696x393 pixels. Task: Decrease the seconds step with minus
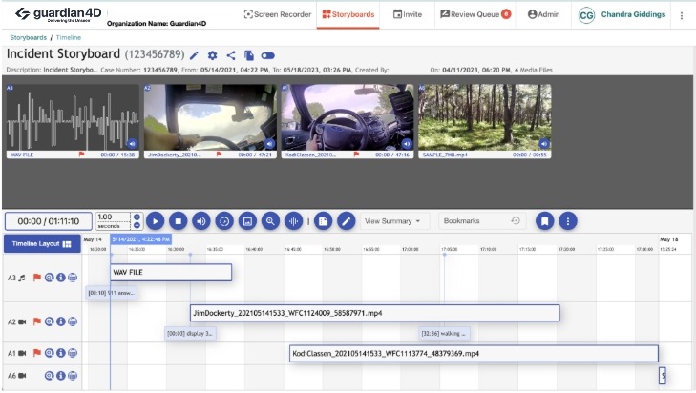pos(137,225)
